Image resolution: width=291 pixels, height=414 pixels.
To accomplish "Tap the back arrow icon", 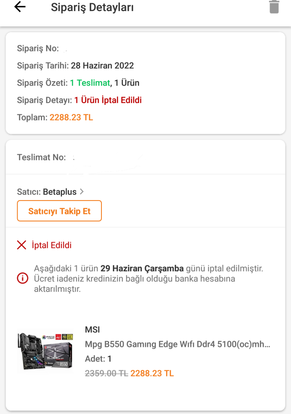I will [20, 7].
